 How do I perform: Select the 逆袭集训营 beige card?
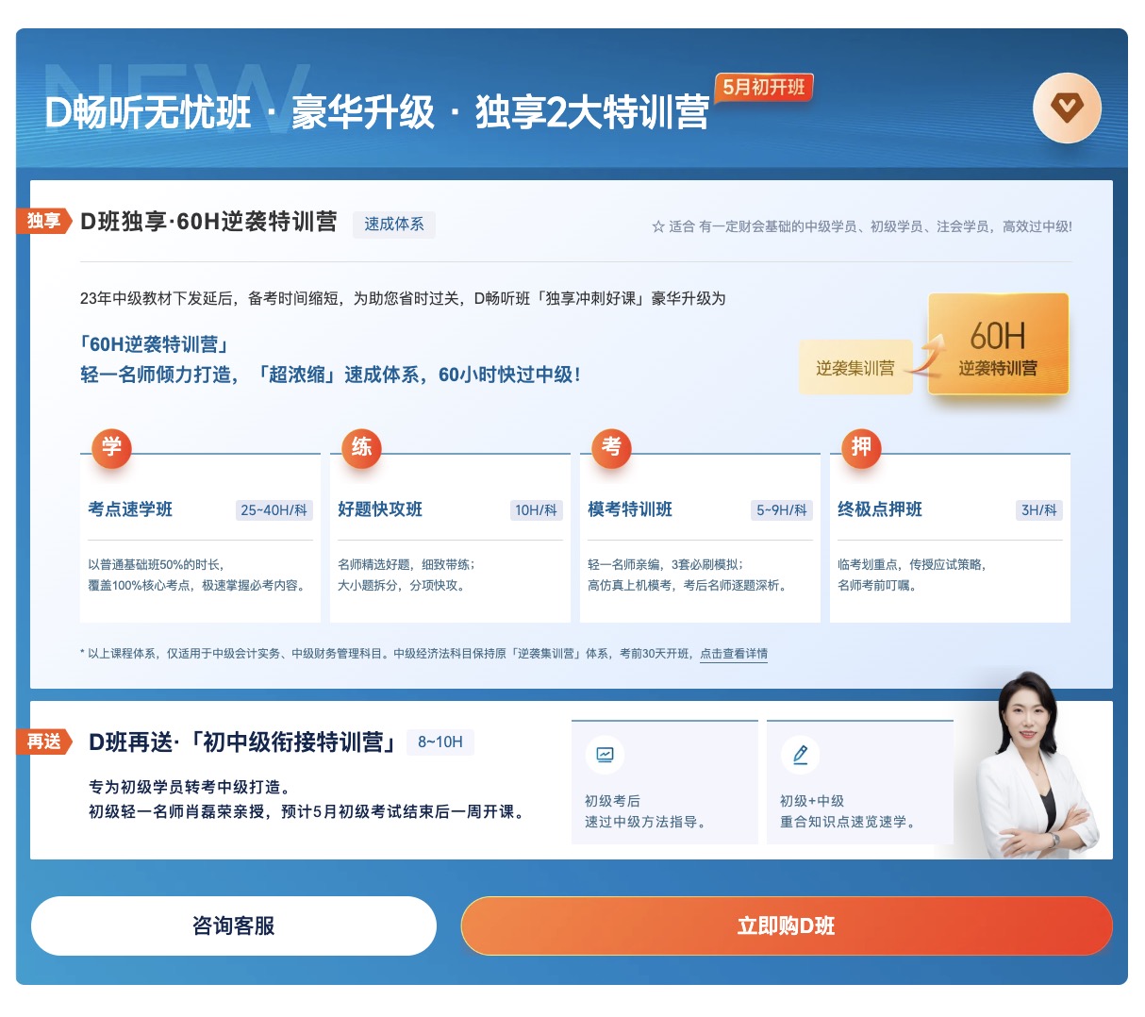point(855,368)
